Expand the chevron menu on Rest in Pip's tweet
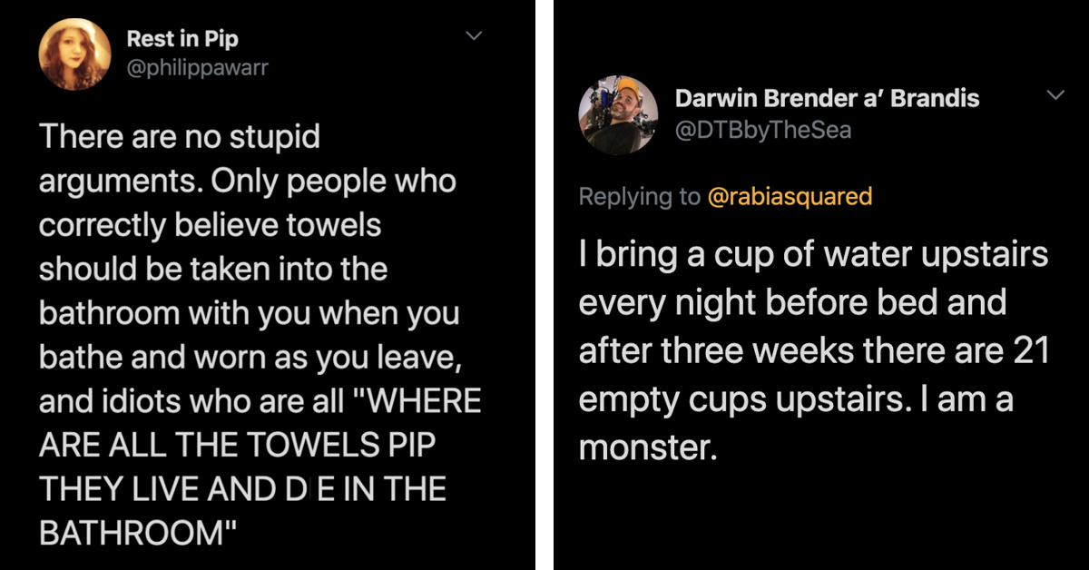Image resolution: width=1089 pixels, height=570 pixels. tap(475, 37)
